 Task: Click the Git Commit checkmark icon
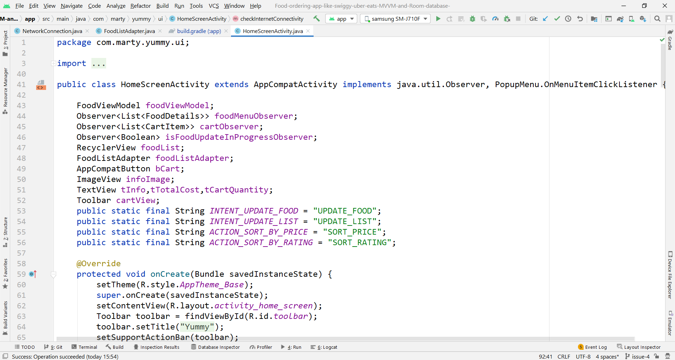[x=557, y=19]
